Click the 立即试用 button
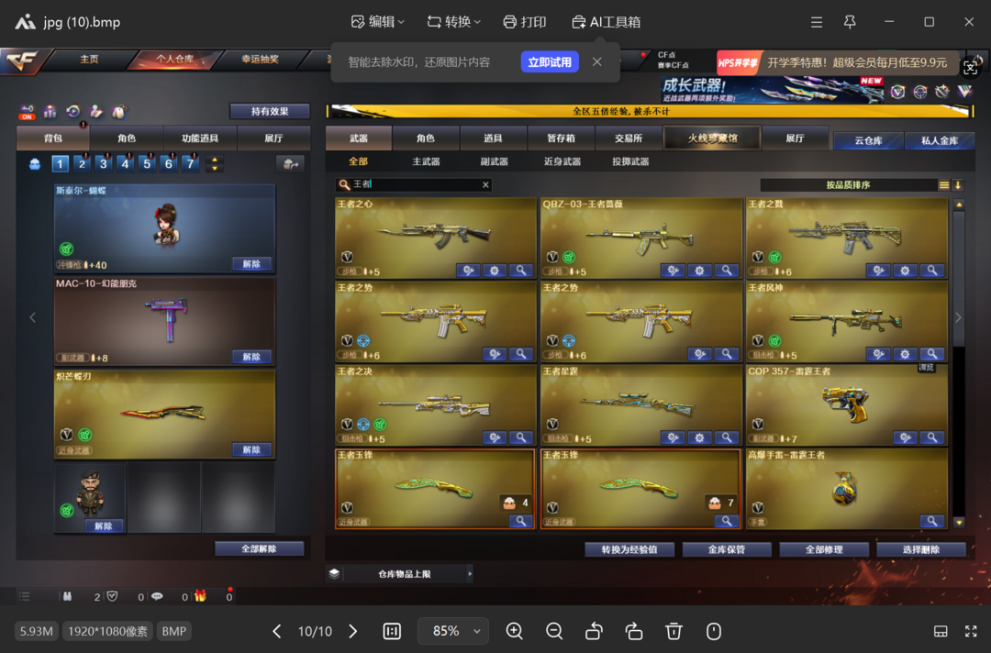The image size is (991, 653). [550, 62]
